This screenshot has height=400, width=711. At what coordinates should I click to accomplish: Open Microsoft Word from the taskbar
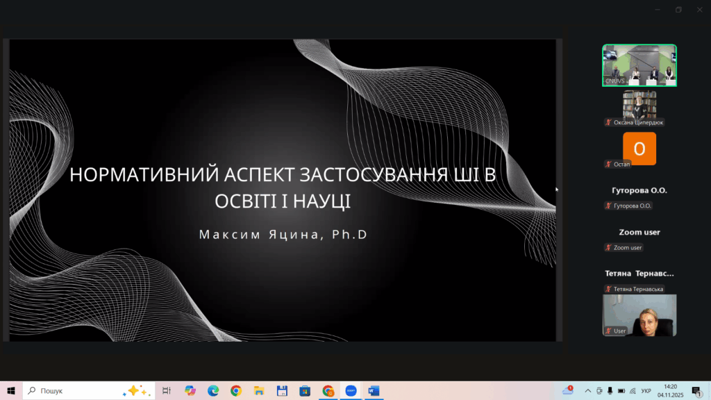pos(374,390)
